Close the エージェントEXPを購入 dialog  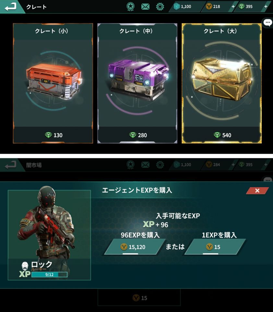tap(257, 191)
